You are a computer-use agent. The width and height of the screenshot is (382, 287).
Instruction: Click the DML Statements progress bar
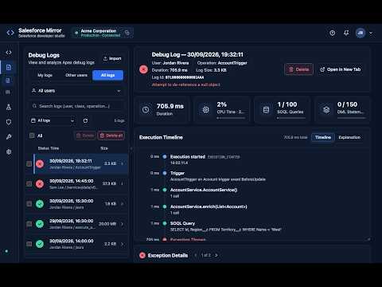click(x=351, y=118)
